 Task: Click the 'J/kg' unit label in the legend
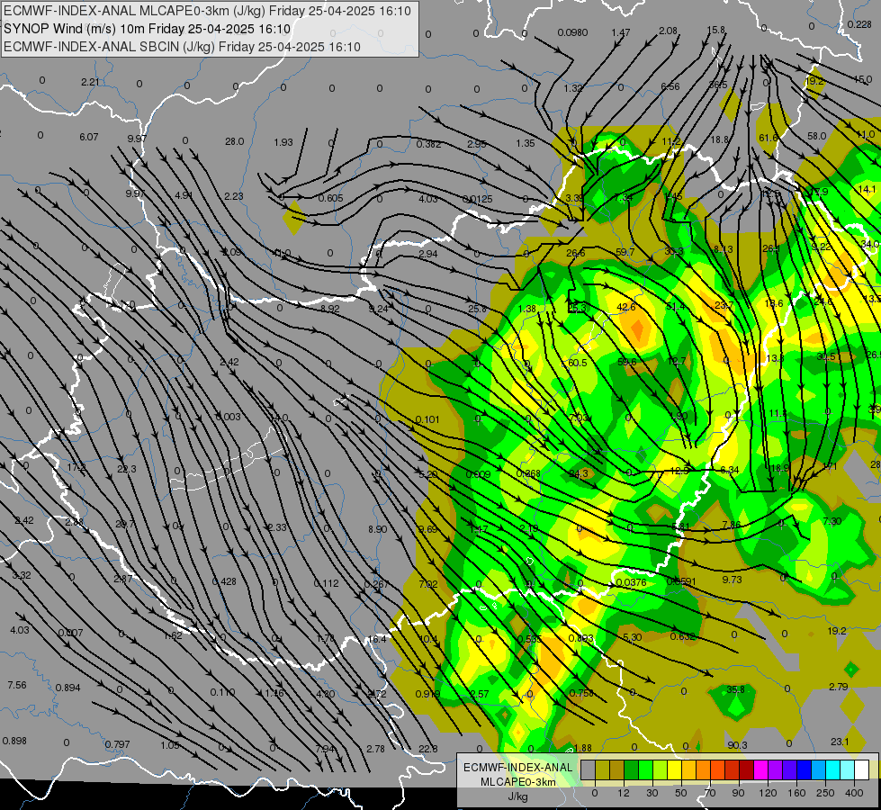click(518, 796)
